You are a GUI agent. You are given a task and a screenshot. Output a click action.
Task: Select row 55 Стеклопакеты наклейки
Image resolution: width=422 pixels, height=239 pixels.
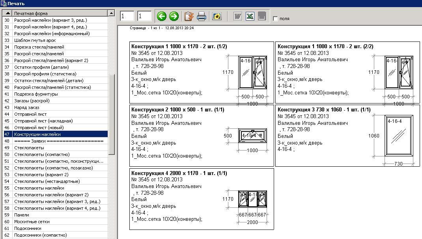click(x=55, y=188)
